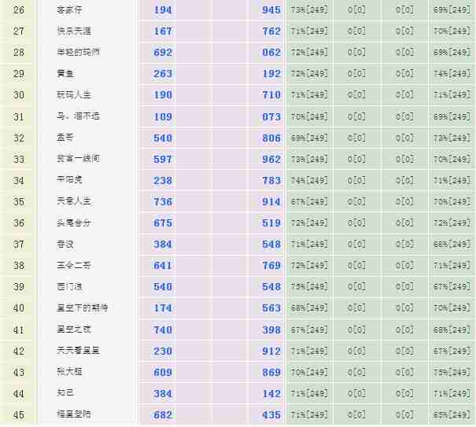
Task: Open the 知己 entry in row 44
Action: (67, 393)
